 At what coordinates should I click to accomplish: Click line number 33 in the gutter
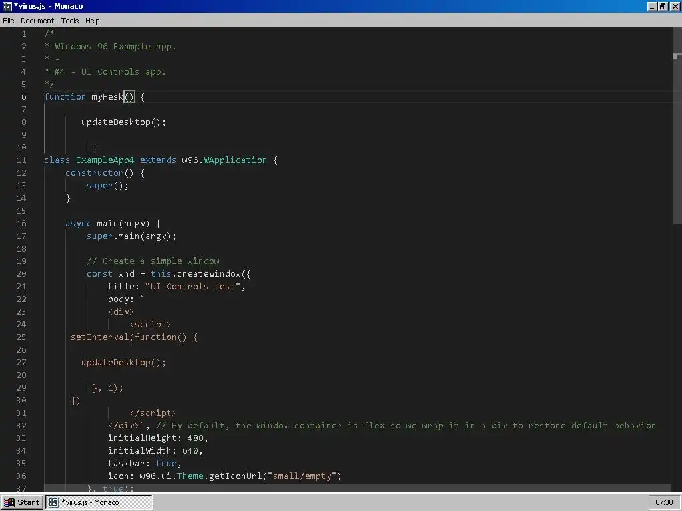coord(21,438)
